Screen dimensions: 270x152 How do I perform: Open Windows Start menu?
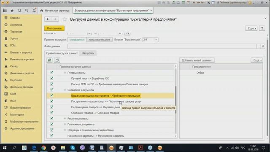pyautogui.click(x=5, y=148)
